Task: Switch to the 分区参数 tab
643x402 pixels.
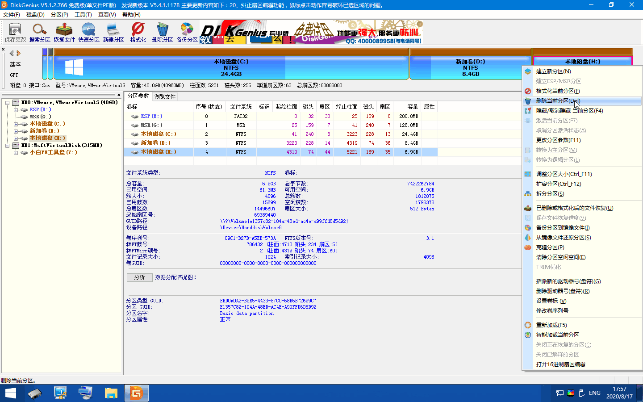Action: coord(138,96)
